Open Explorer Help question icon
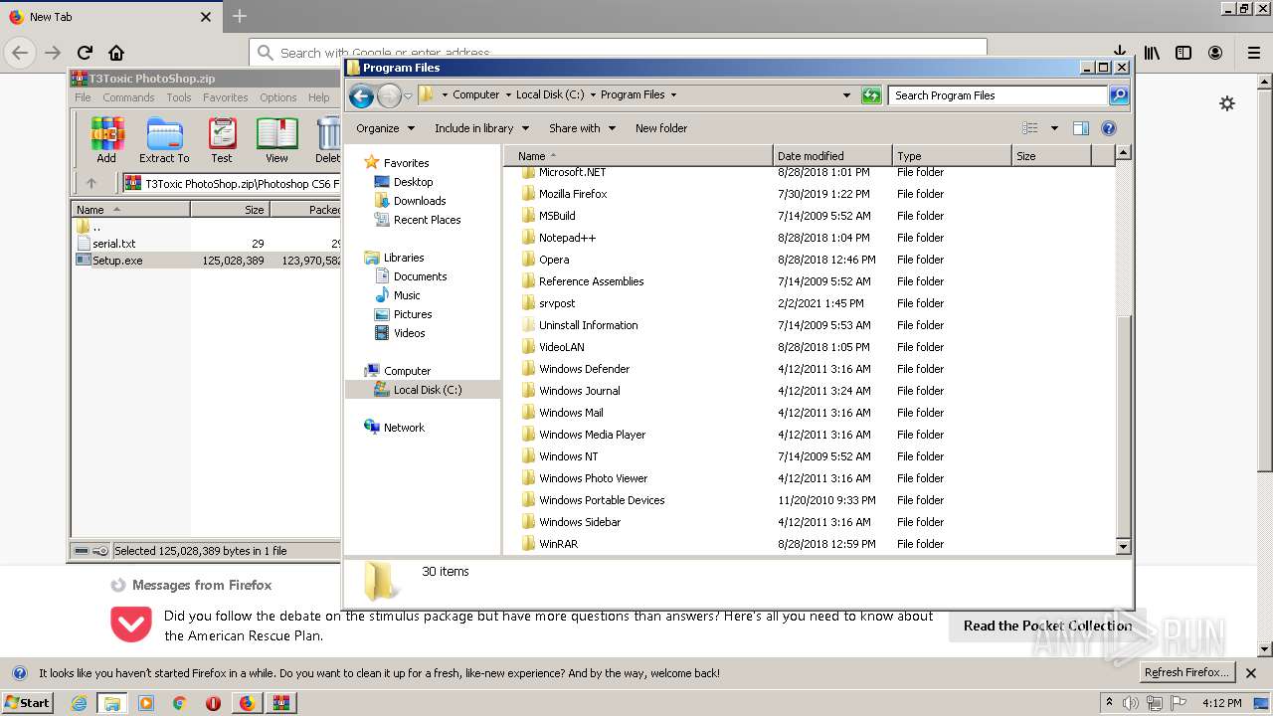 click(1109, 128)
